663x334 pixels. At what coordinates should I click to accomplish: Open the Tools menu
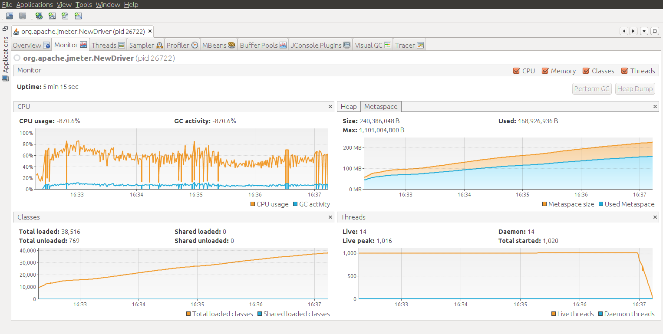83,4
